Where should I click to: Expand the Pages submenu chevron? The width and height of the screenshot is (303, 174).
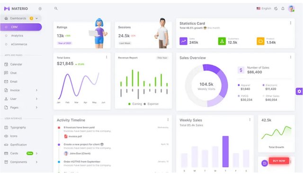pos(36,108)
